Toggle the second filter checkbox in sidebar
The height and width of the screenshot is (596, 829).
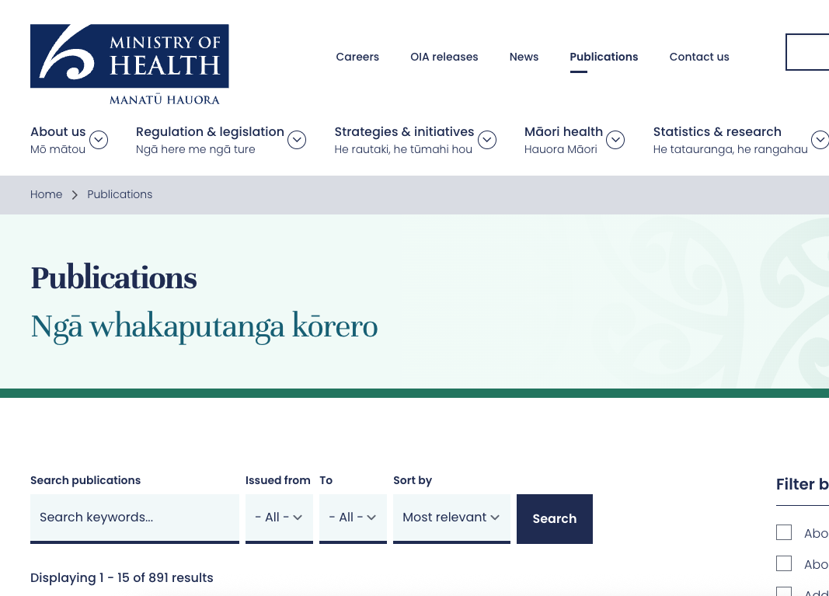784,563
